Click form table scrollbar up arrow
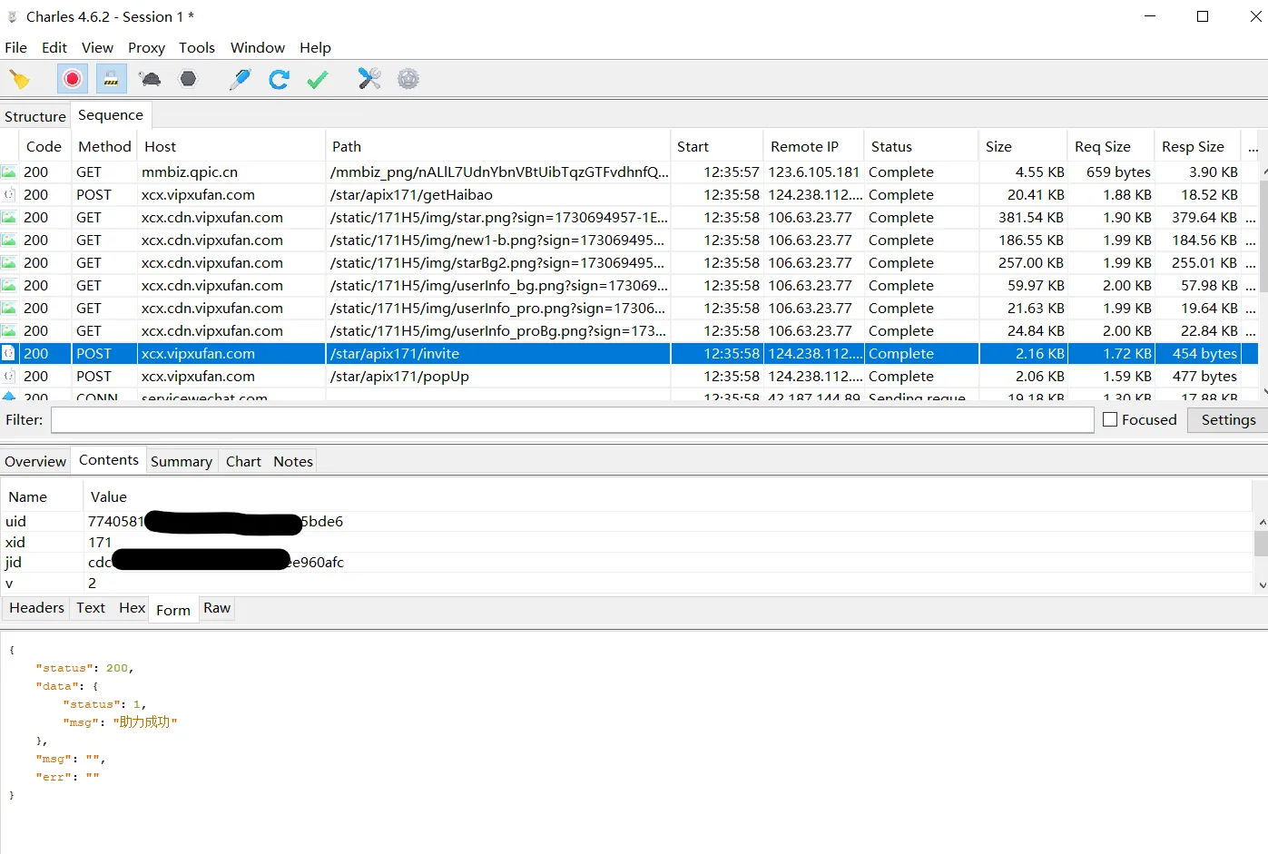The height and width of the screenshot is (854, 1268). [x=1262, y=522]
